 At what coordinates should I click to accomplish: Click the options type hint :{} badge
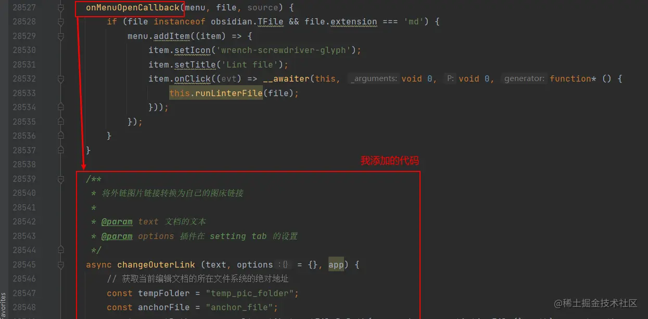click(x=285, y=265)
